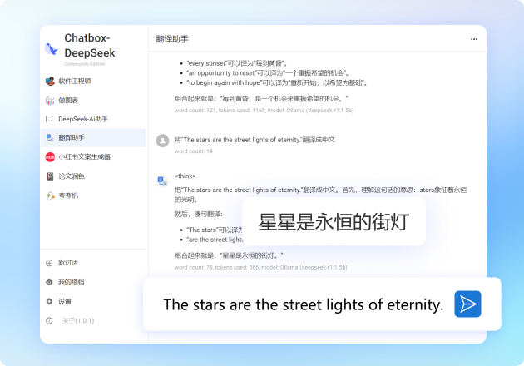The image size is (524, 366).
Task: Click the message input text field
Action: [x=303, y=305]
